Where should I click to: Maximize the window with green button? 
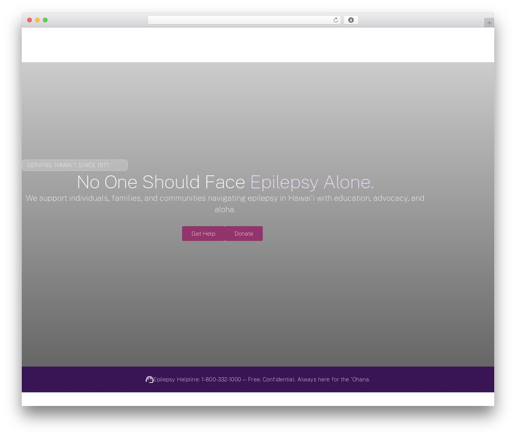(x=45, y=20)
